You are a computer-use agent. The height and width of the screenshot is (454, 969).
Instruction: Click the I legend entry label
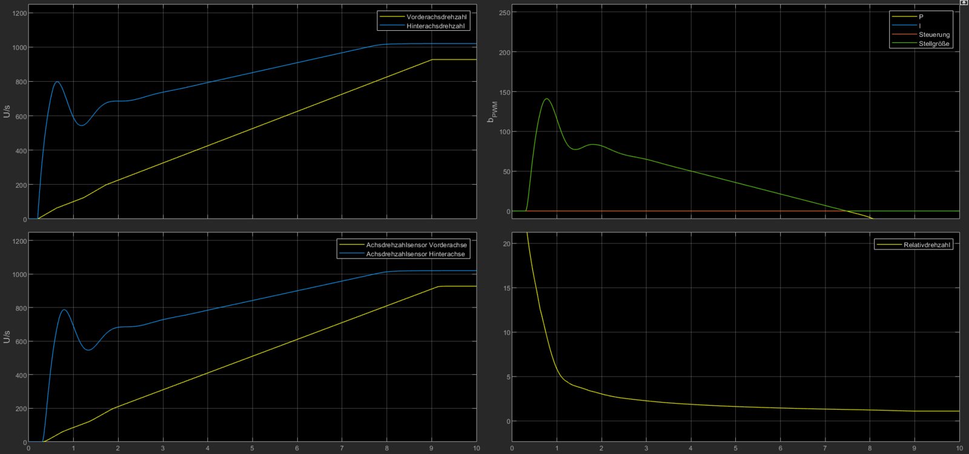pyautogui.click(x=920, y=26)
